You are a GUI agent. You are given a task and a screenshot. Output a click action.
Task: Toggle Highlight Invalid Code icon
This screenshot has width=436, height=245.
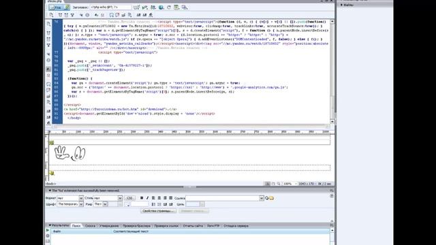pos(48,76)
